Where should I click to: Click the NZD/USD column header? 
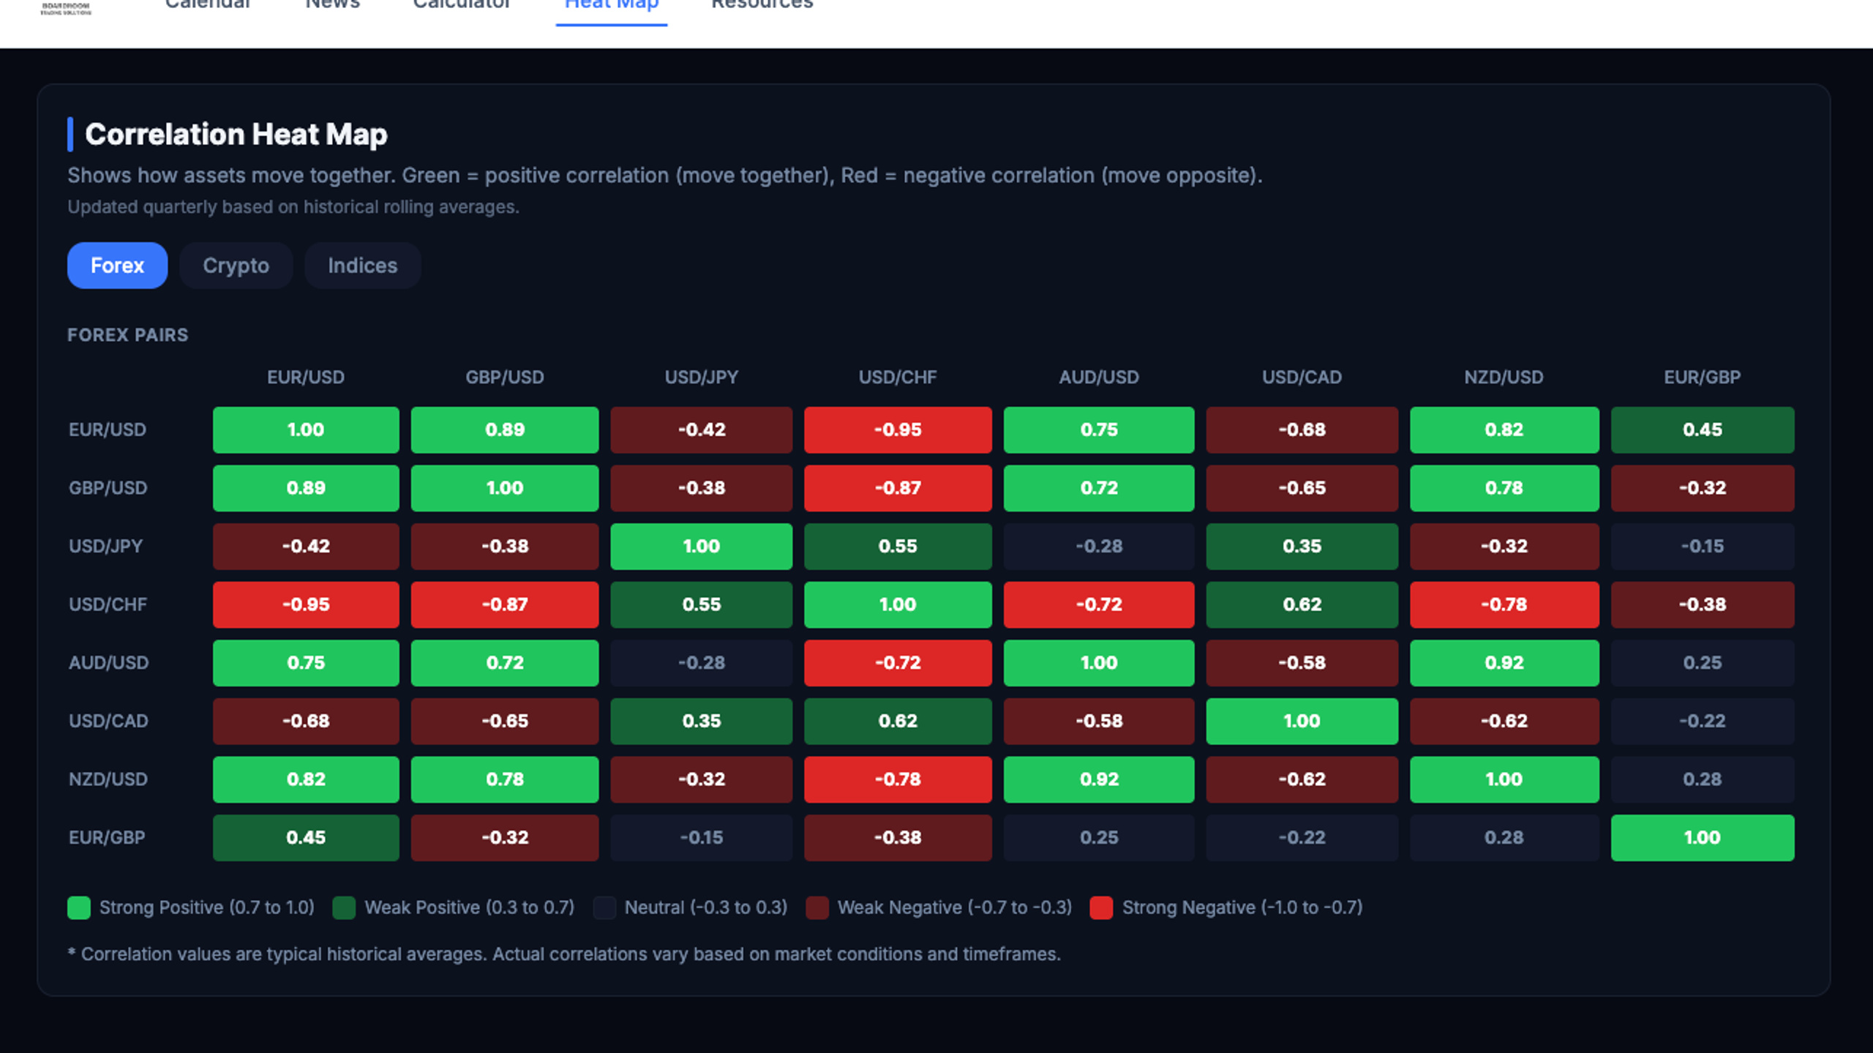click(x=1504, y=377)
